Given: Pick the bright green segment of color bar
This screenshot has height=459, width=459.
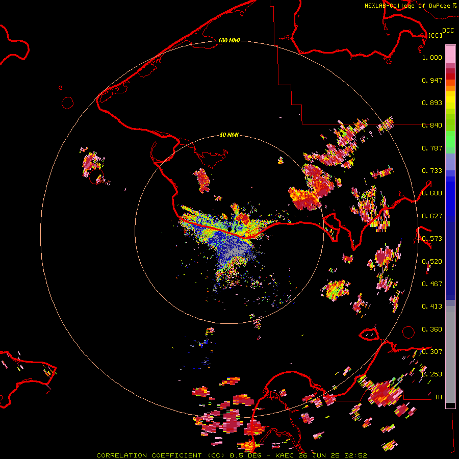Looking at the screenshot, I should [x=450, y=139].
